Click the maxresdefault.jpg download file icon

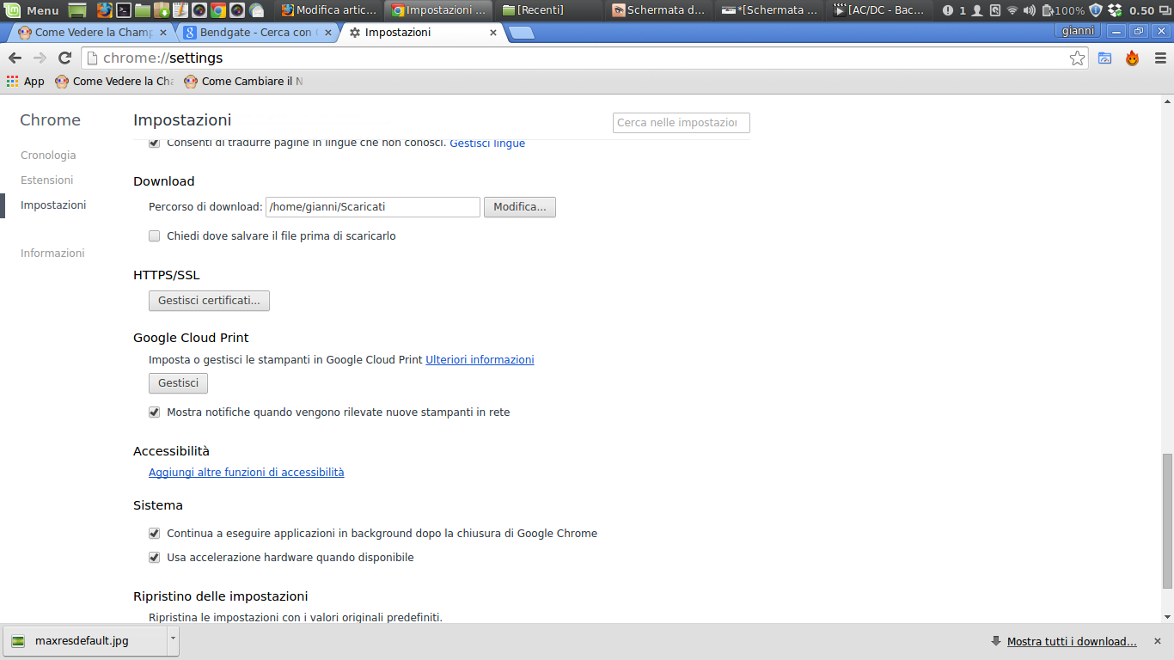[18, 640]
